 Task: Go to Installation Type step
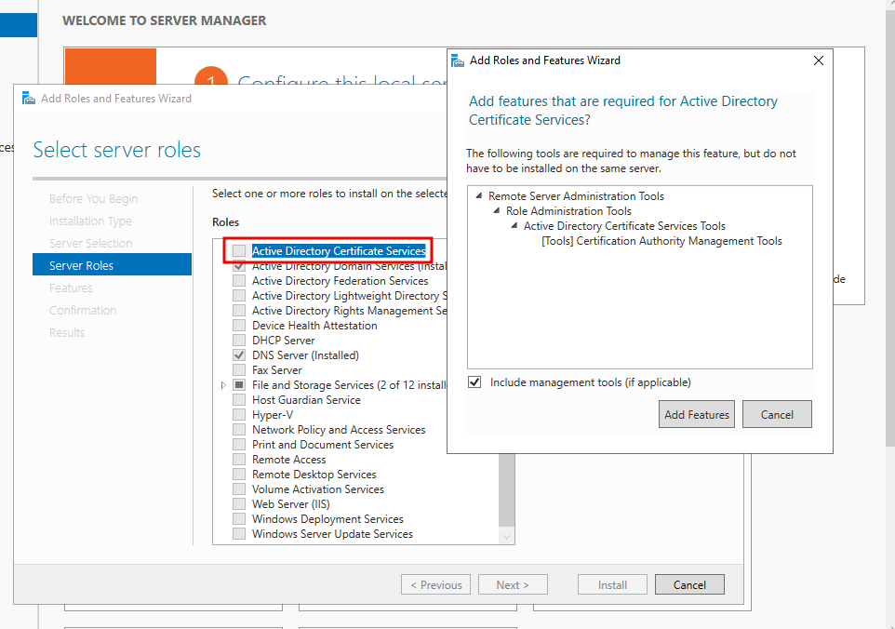tap(90, 221)
